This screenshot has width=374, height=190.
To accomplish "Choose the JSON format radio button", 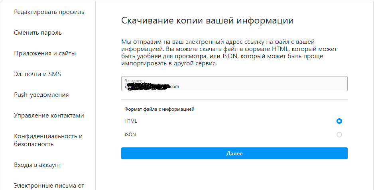I will [339, 135].
